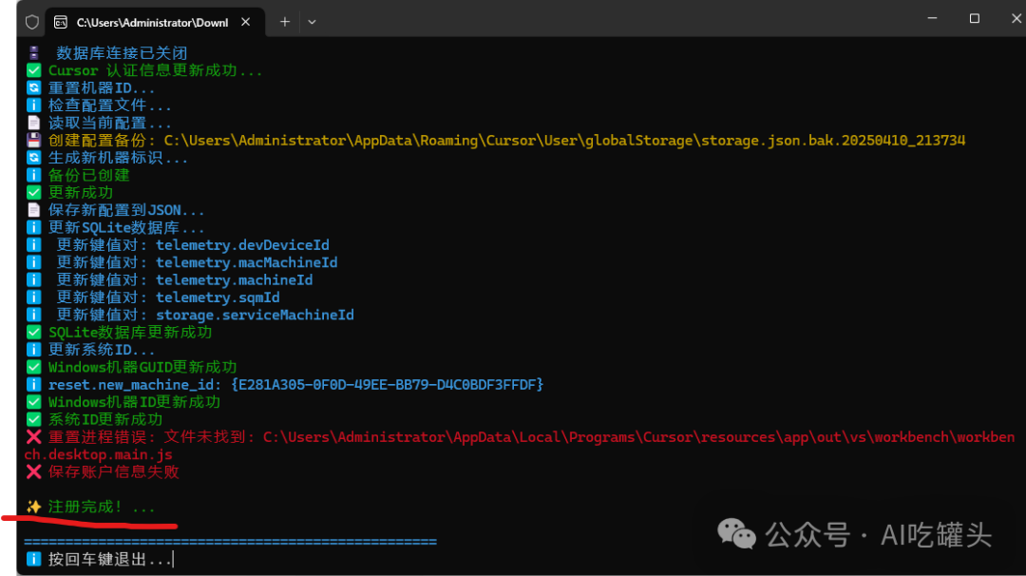Click the shield icon in the title bar
This screenshot has width=1026, height=576.
32,22
